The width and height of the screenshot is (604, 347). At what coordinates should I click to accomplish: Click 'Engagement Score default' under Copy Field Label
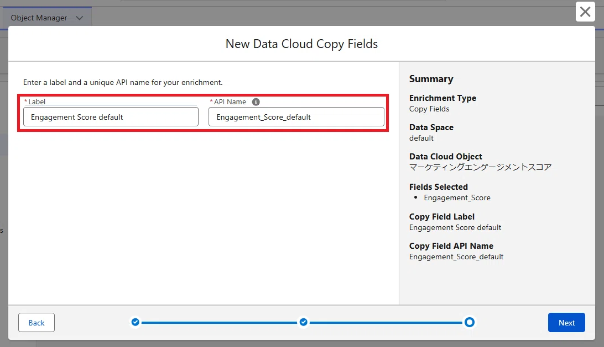coord(455,227)
